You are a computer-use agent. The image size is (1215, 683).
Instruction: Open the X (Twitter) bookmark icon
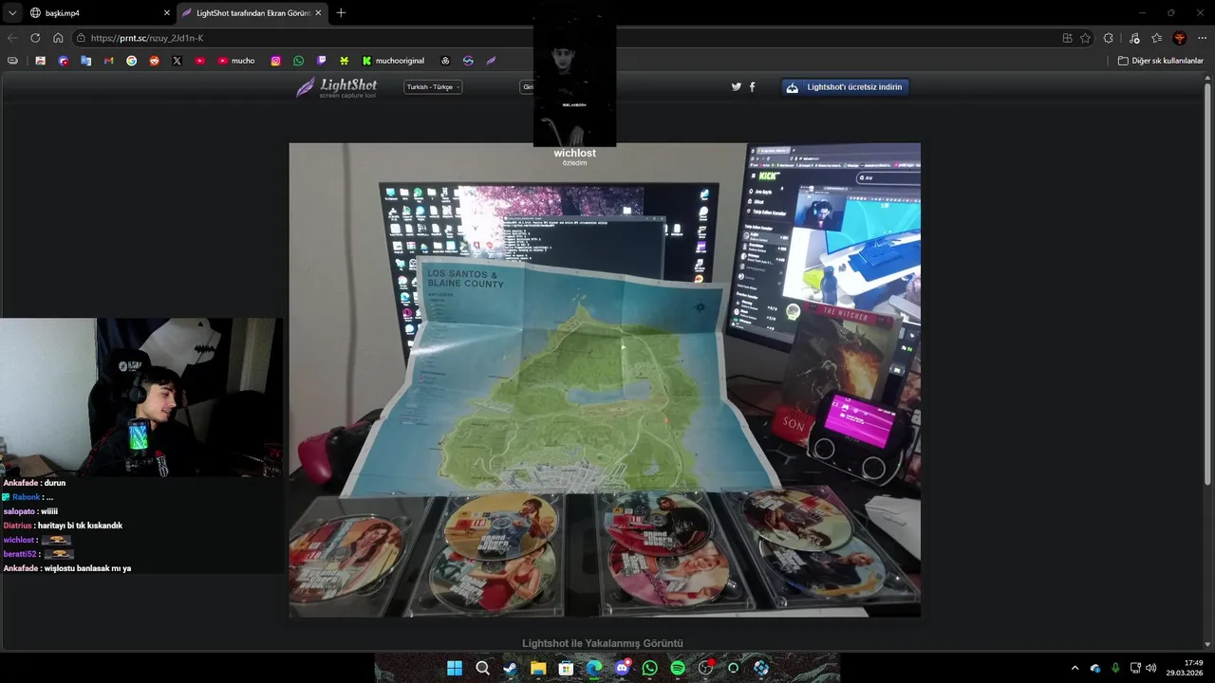click(177, 61)
